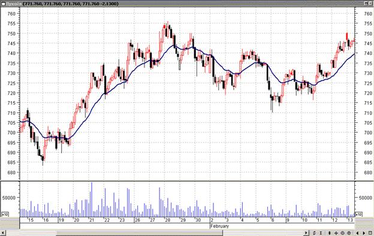Click 715 on the right price axis
Screen dimensions: 374x236
point(368,103)
